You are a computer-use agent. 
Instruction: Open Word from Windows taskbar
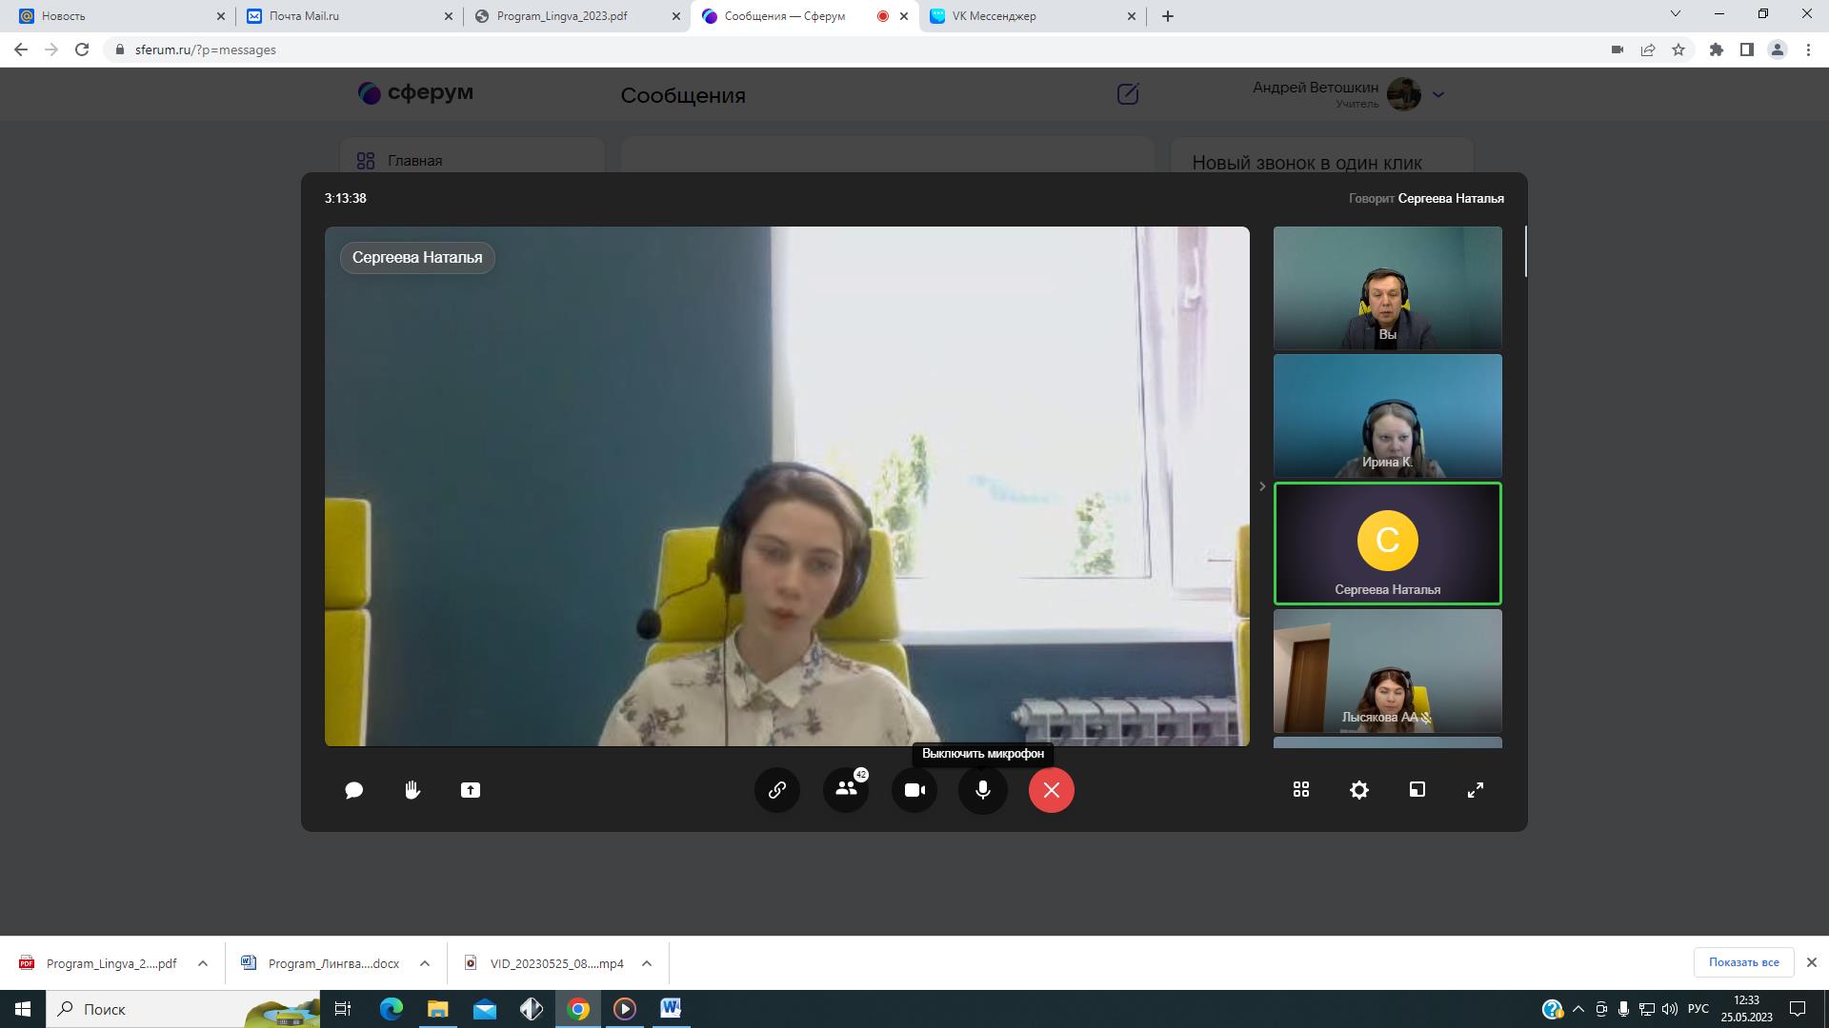(671, 1008)
